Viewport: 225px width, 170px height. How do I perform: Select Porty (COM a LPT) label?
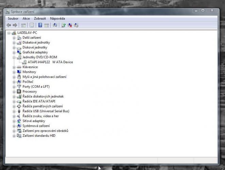pos(36,87)
